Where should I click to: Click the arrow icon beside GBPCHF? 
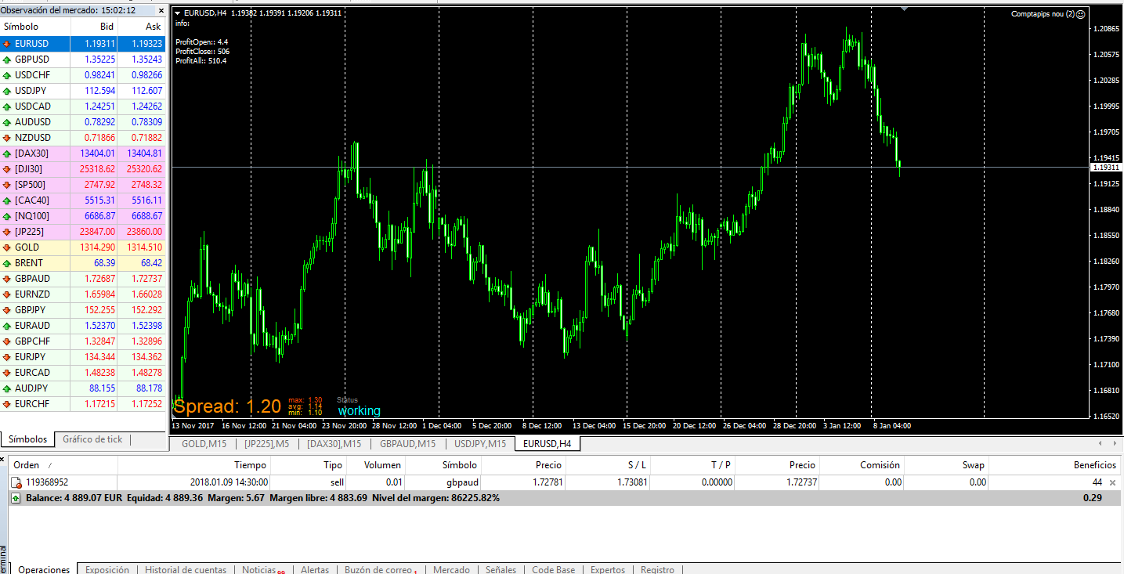7,341
